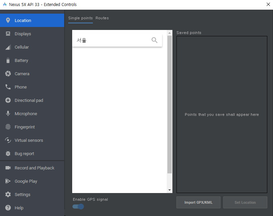Select the Bug report label in the sidebar

[x=24, y=154]
